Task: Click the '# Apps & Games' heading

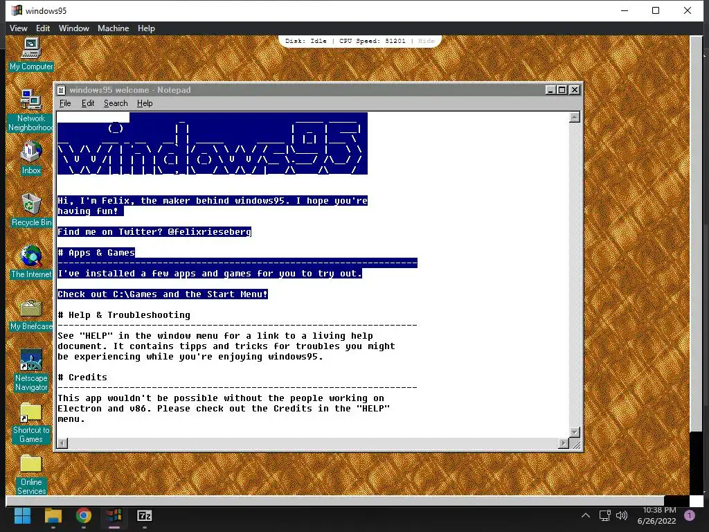Action: [96, 252]
